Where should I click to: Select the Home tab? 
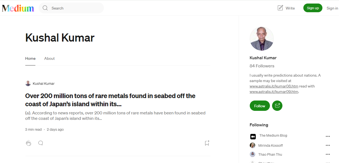30,58
